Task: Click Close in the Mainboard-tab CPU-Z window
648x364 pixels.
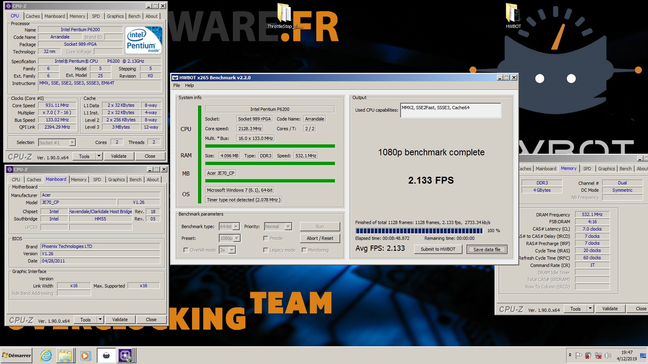Action: pos(151,320)
